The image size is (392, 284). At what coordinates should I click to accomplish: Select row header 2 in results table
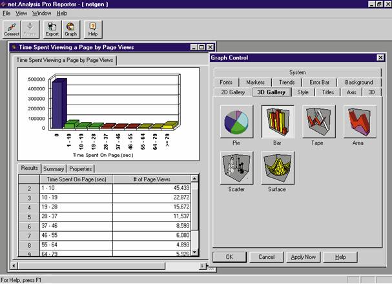(29, 188)
